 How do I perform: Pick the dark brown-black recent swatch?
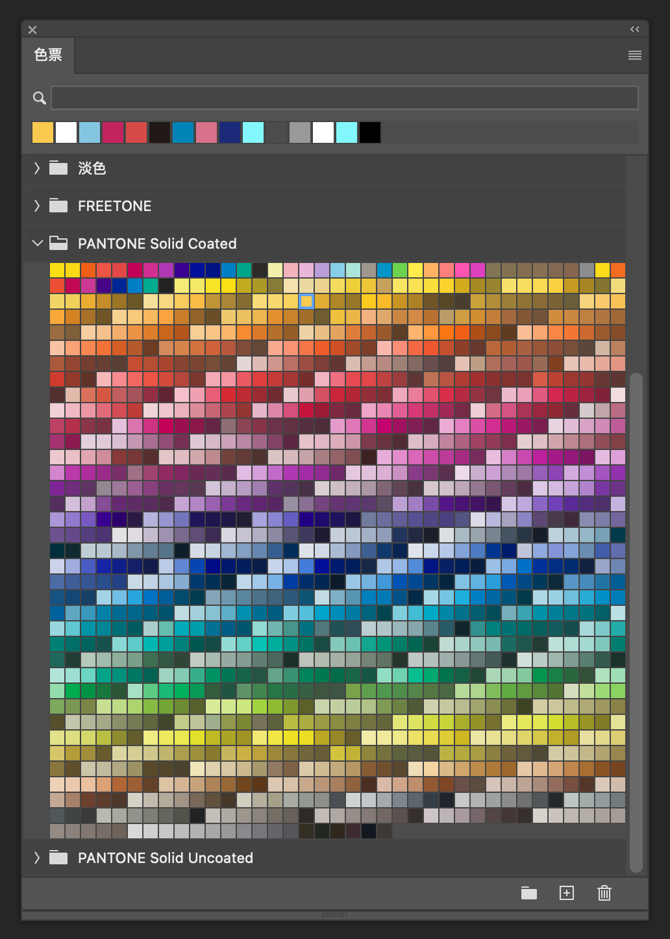[x=160, y=132]
